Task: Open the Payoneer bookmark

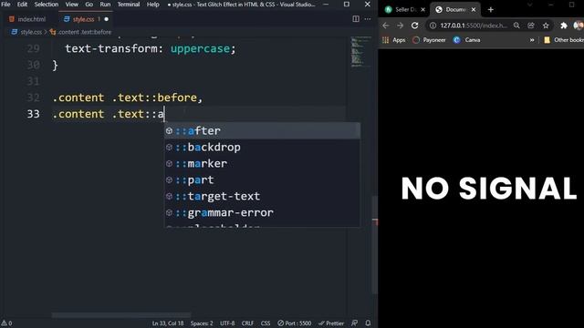Action: [429, 40]
